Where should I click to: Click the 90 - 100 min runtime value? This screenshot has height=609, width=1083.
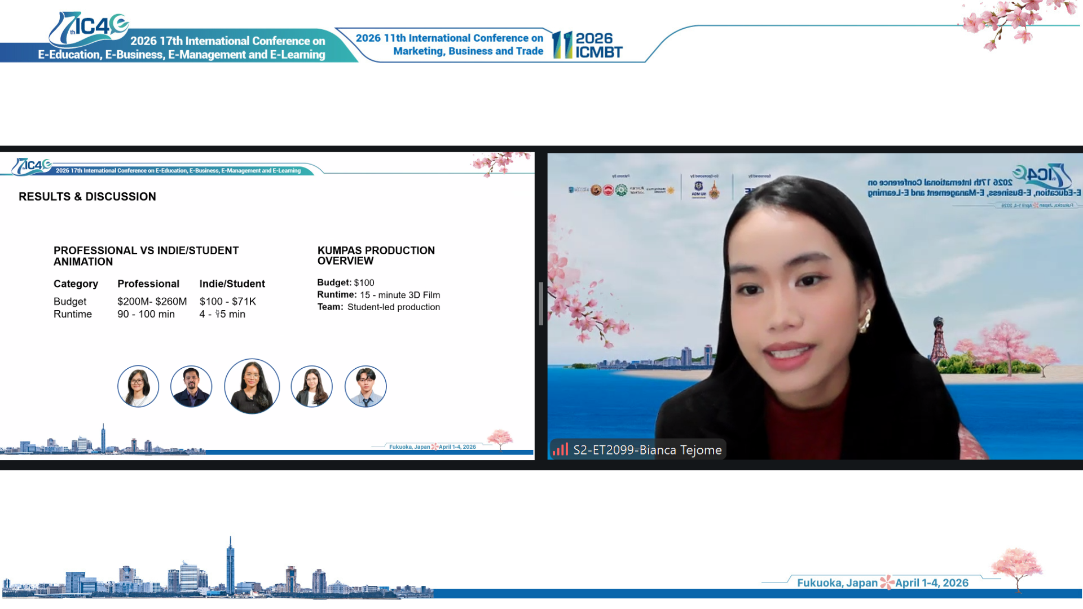tap(146, 314)
